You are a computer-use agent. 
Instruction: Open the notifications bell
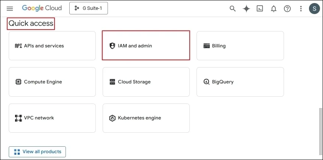click(273, 9)
